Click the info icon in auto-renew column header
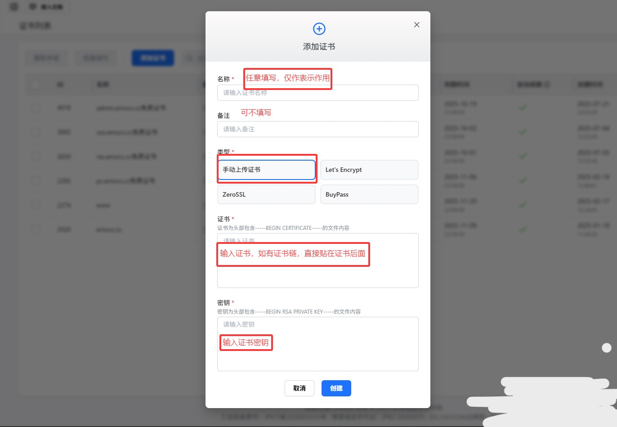 click(547, 84)
